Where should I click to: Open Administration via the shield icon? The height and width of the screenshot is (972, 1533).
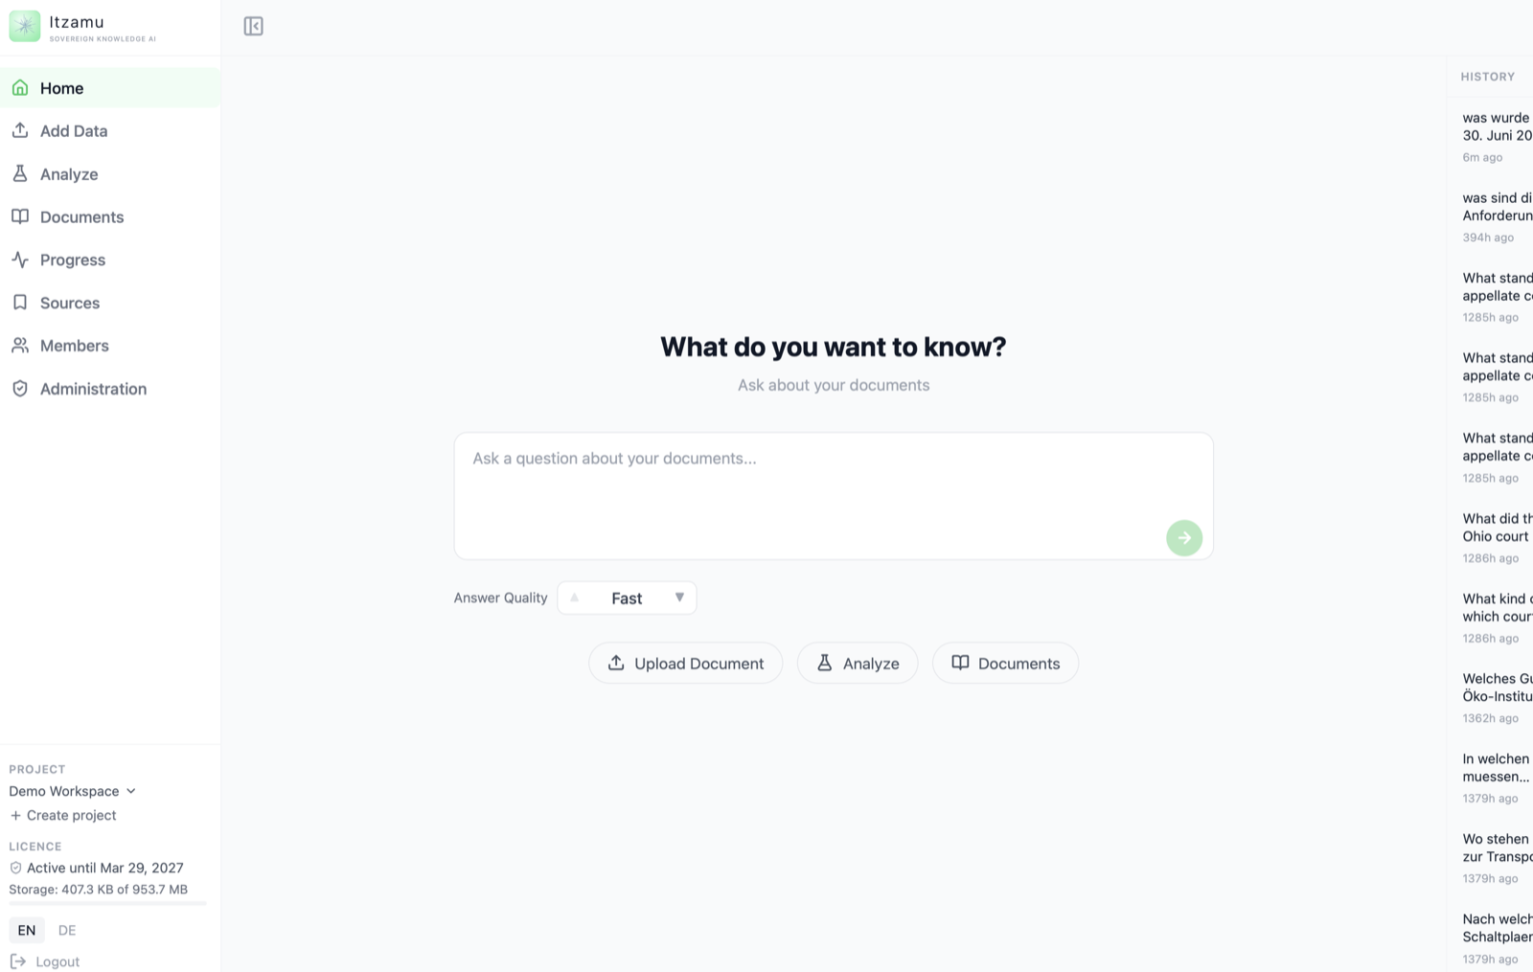20,389
